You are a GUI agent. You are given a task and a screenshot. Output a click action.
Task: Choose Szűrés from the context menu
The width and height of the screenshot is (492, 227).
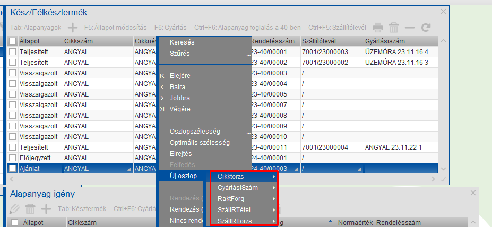(x=179, y=53)
